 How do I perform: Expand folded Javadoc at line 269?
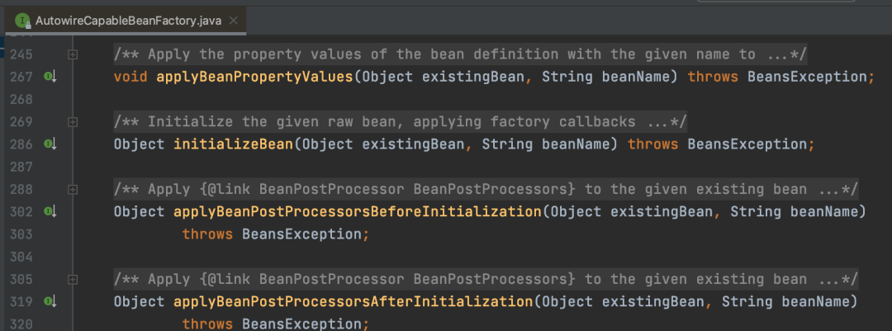[72, 121]
